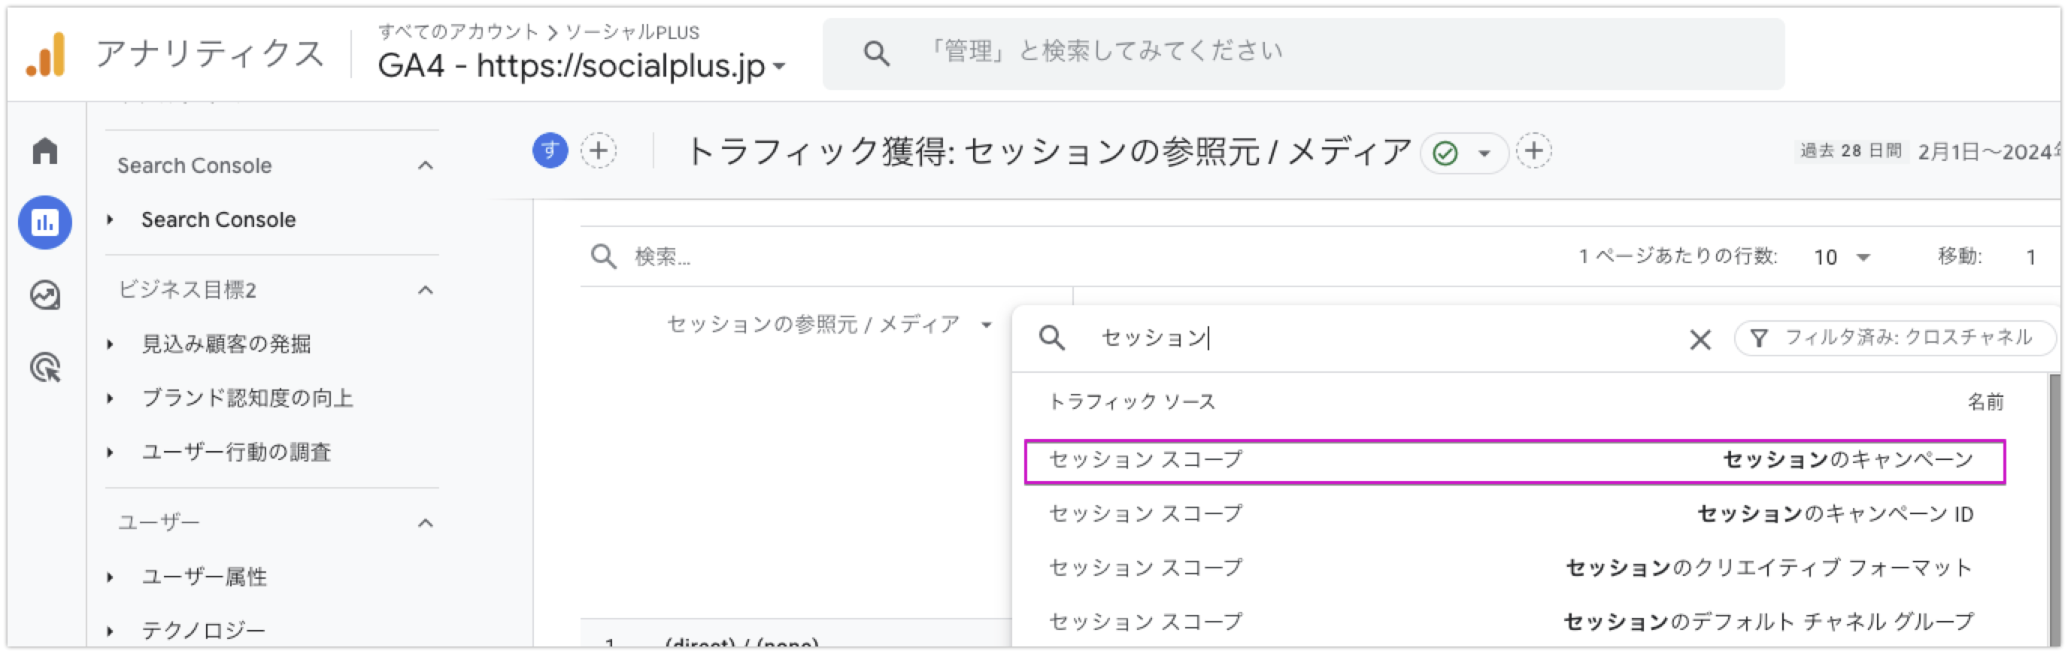Clear the セッション search text
Image resolution: width=2068 pixels, height=654 pixels.
(1700, 340)
